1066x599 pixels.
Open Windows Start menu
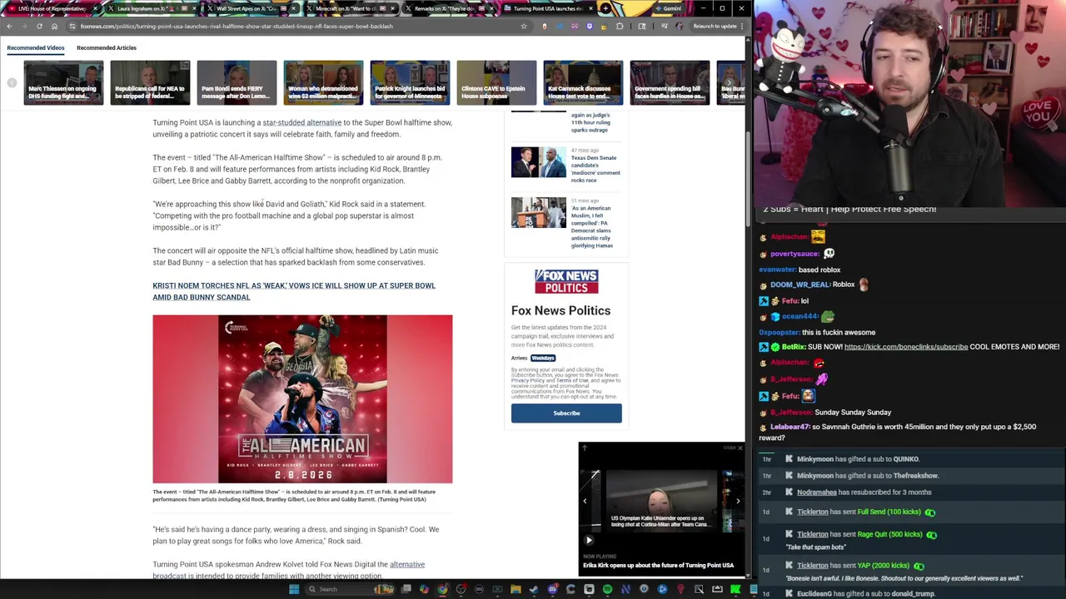[293, 589]
